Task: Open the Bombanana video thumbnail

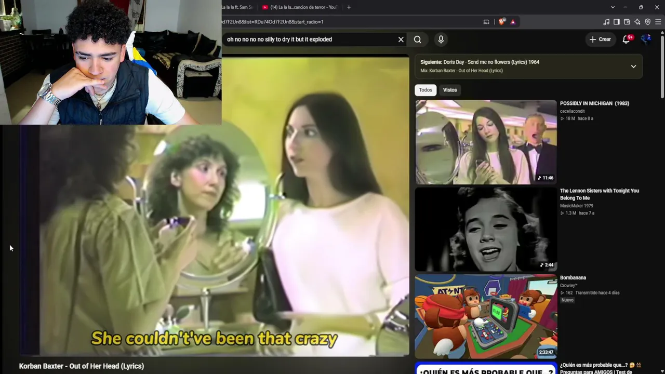Action: tap(486, 317)
